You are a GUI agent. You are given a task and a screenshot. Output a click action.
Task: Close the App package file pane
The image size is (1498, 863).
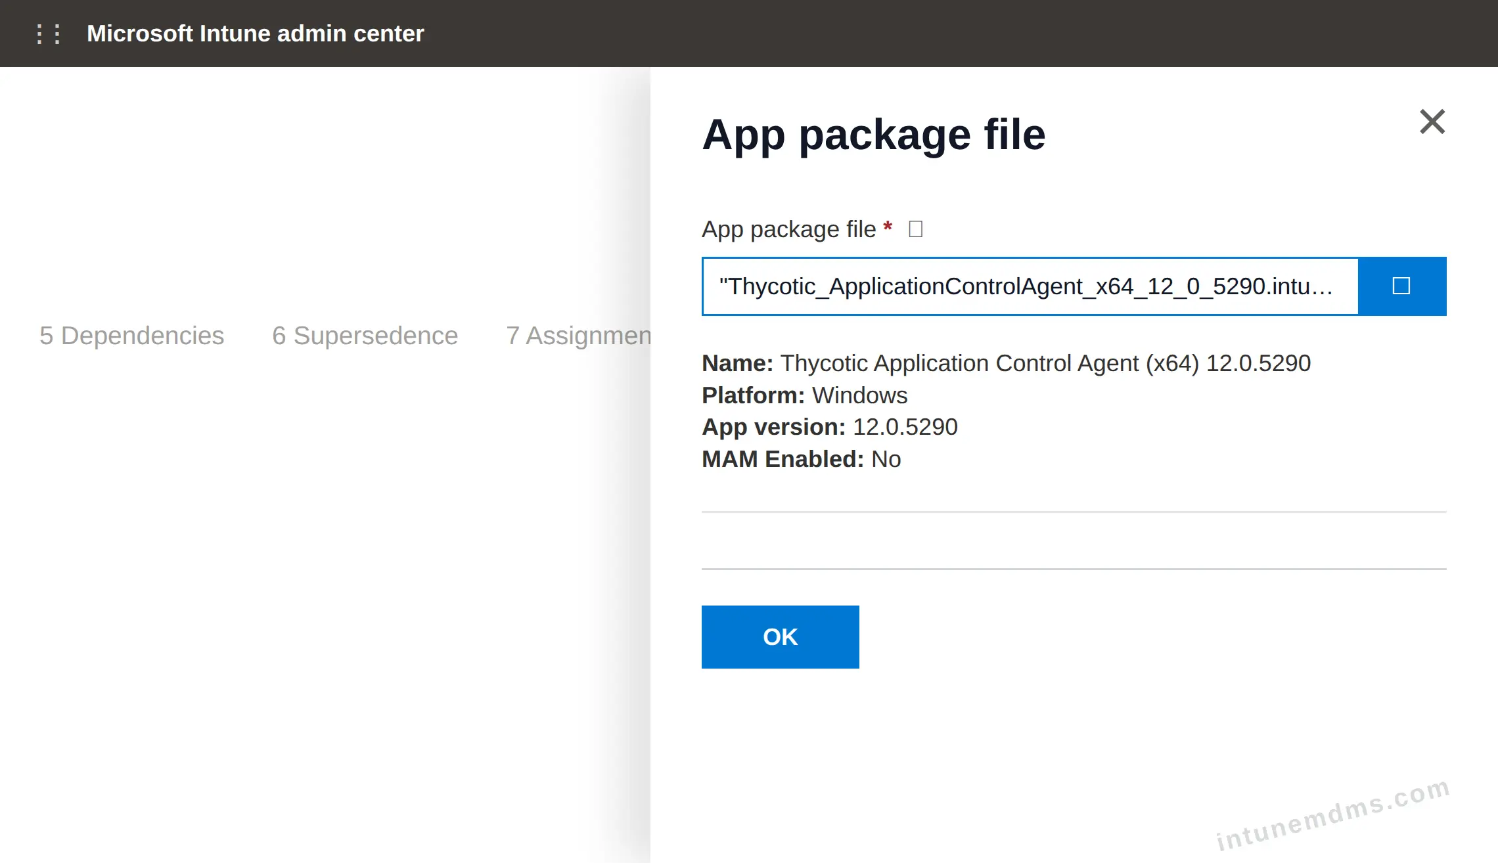pyautogui.click(x=1432, y=122)
